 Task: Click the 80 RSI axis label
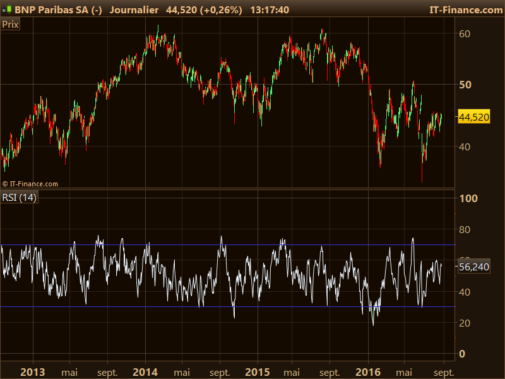tap(465, 230)
